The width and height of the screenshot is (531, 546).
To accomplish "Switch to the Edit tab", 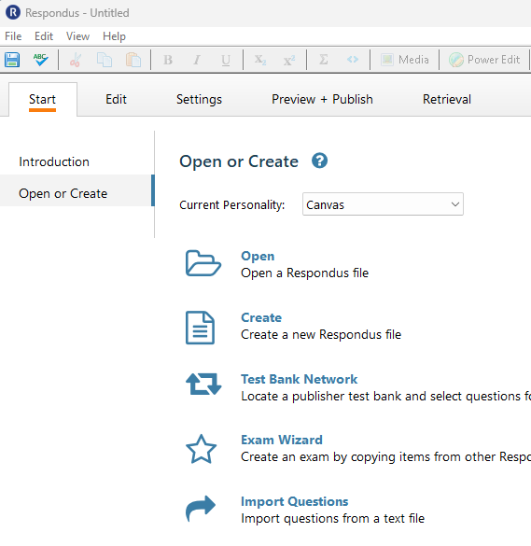I will pos(117,99).
